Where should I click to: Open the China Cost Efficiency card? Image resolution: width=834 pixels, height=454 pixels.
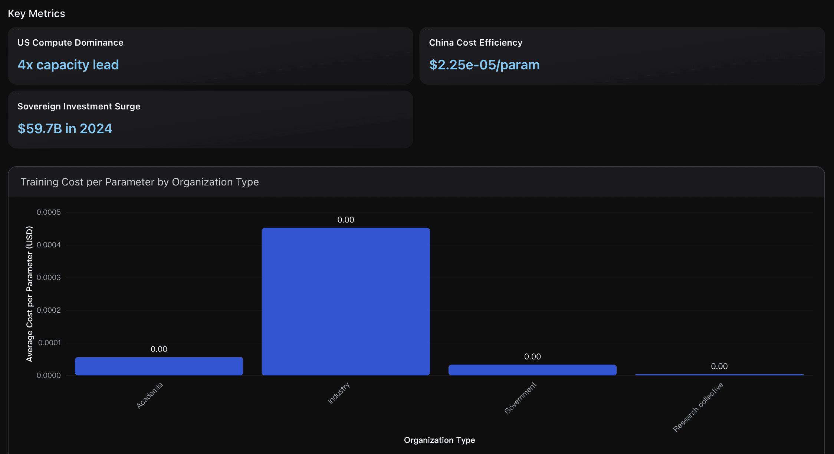tap(622, 55)
